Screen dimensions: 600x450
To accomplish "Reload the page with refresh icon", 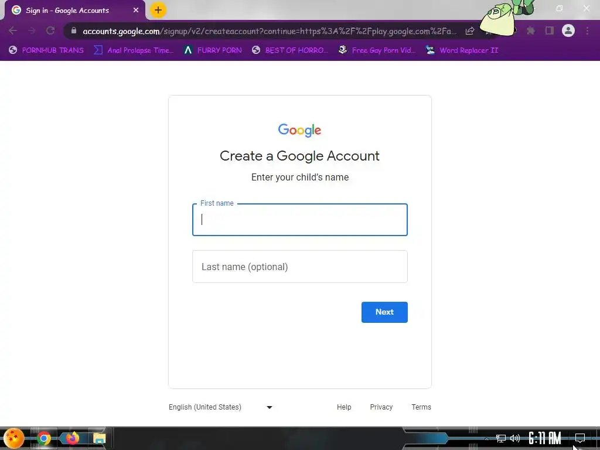I will click(x=50, y=30).
